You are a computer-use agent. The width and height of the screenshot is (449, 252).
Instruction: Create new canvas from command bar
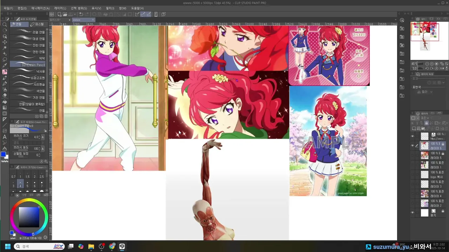pos(59,14)
